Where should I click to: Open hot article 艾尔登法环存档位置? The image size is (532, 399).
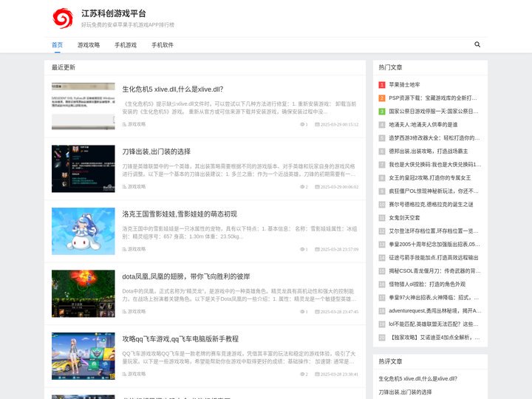(x=434, y=231)
